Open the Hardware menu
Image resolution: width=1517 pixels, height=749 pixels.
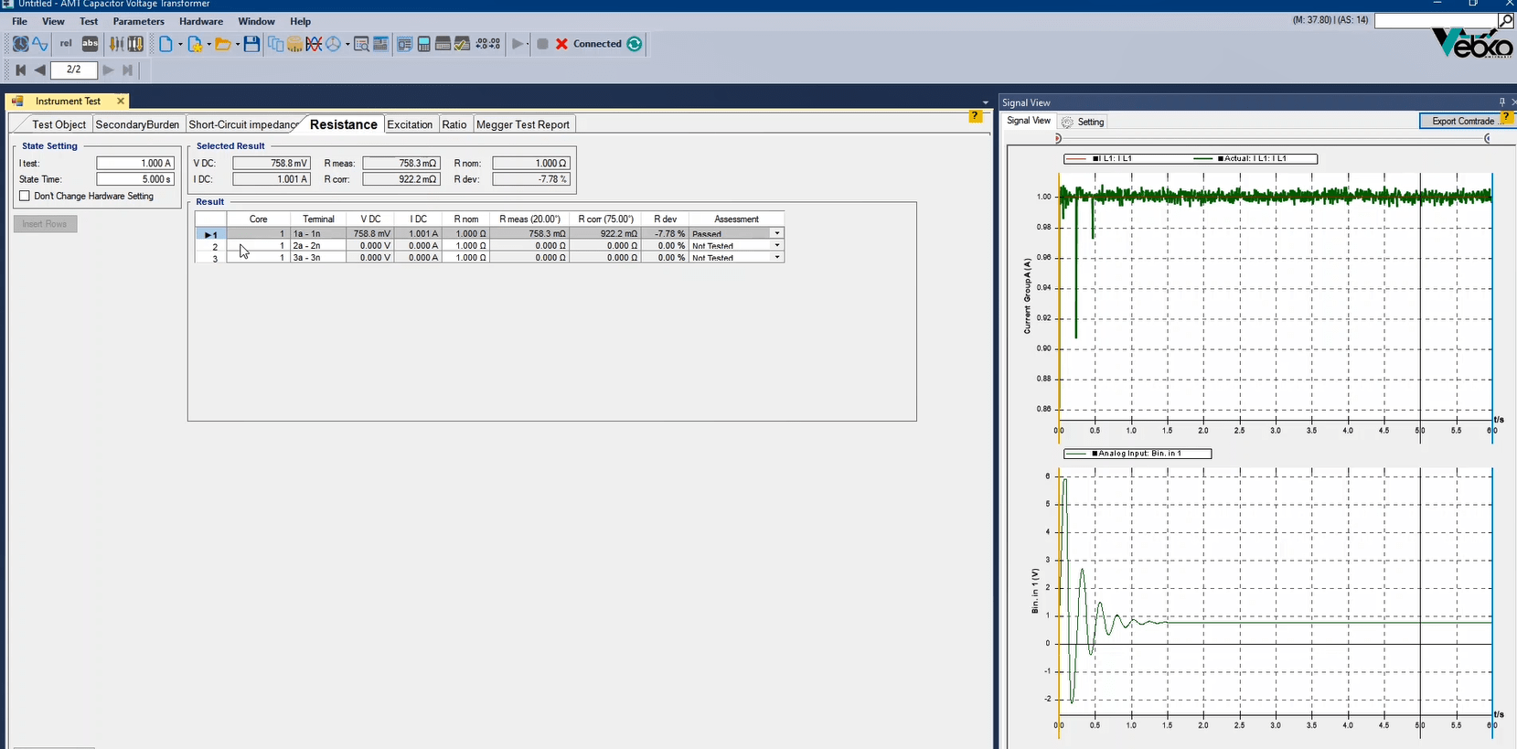pos(201,21)
